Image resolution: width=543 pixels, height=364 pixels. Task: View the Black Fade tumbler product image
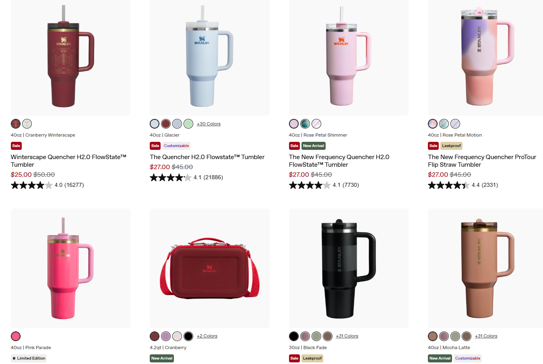click(x=349, y=268)
